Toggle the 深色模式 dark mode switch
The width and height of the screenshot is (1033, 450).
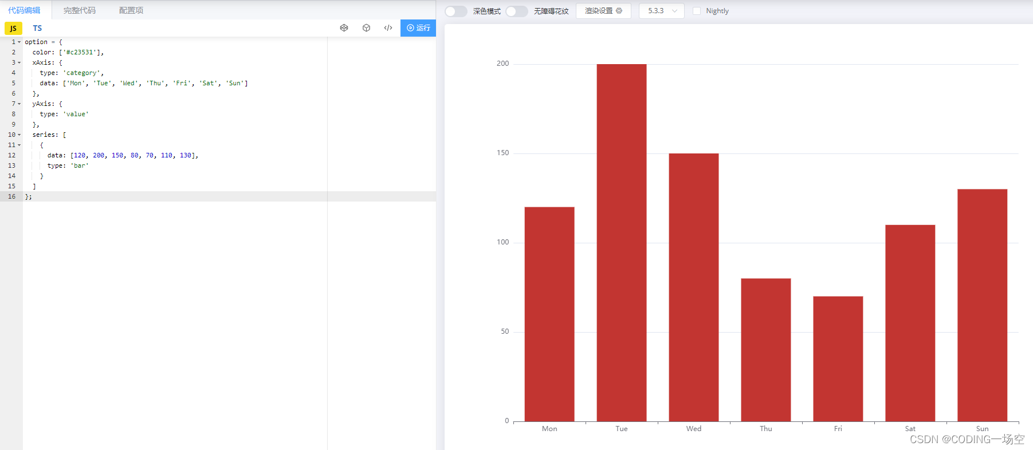point(456,11)
